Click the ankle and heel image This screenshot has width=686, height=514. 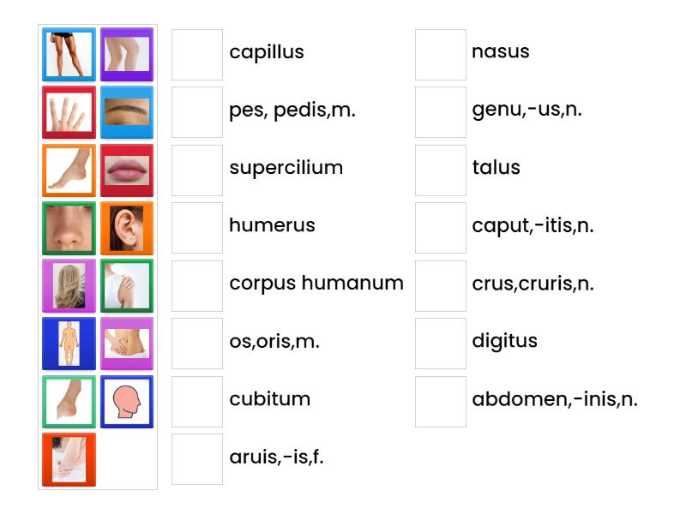(x=69, y=400)
